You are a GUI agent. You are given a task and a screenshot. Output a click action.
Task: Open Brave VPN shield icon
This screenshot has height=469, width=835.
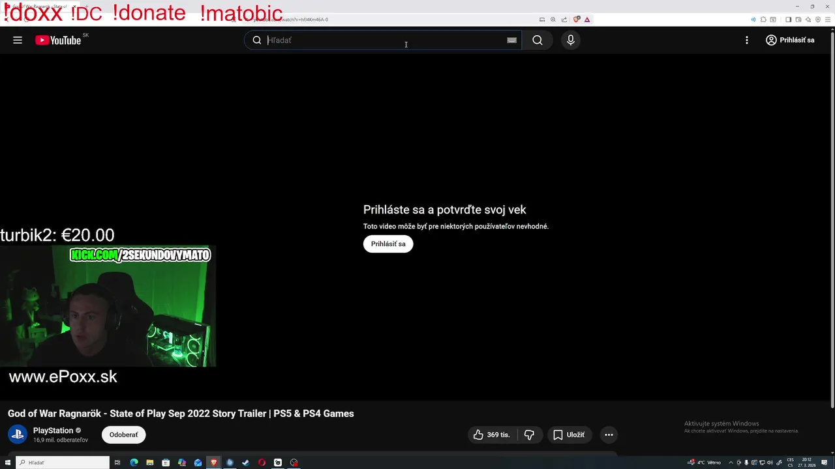coord(818,20)
